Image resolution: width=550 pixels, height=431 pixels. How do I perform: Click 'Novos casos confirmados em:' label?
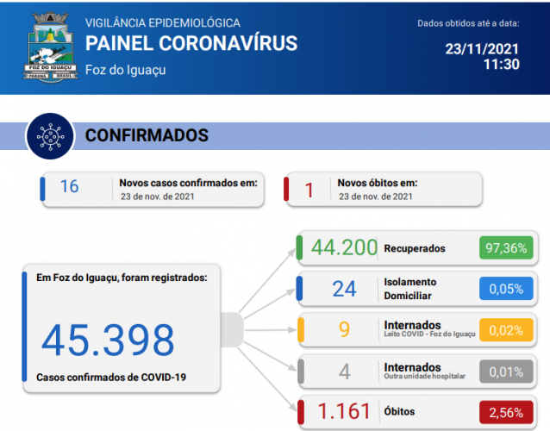tap(188, 183)
